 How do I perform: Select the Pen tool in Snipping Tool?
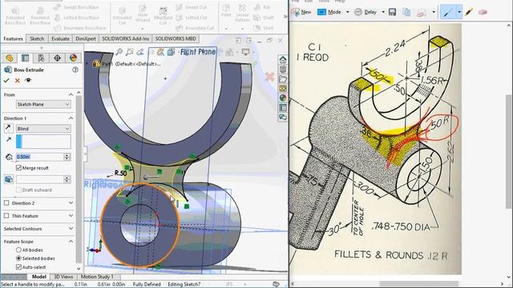point(447,12)
